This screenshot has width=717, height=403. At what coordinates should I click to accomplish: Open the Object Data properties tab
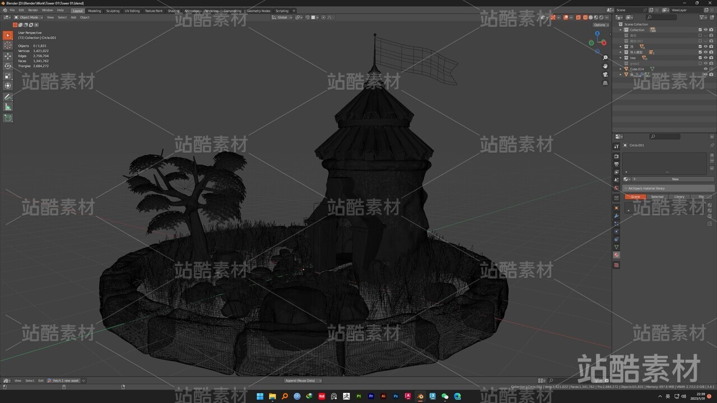tap(617, 247)
